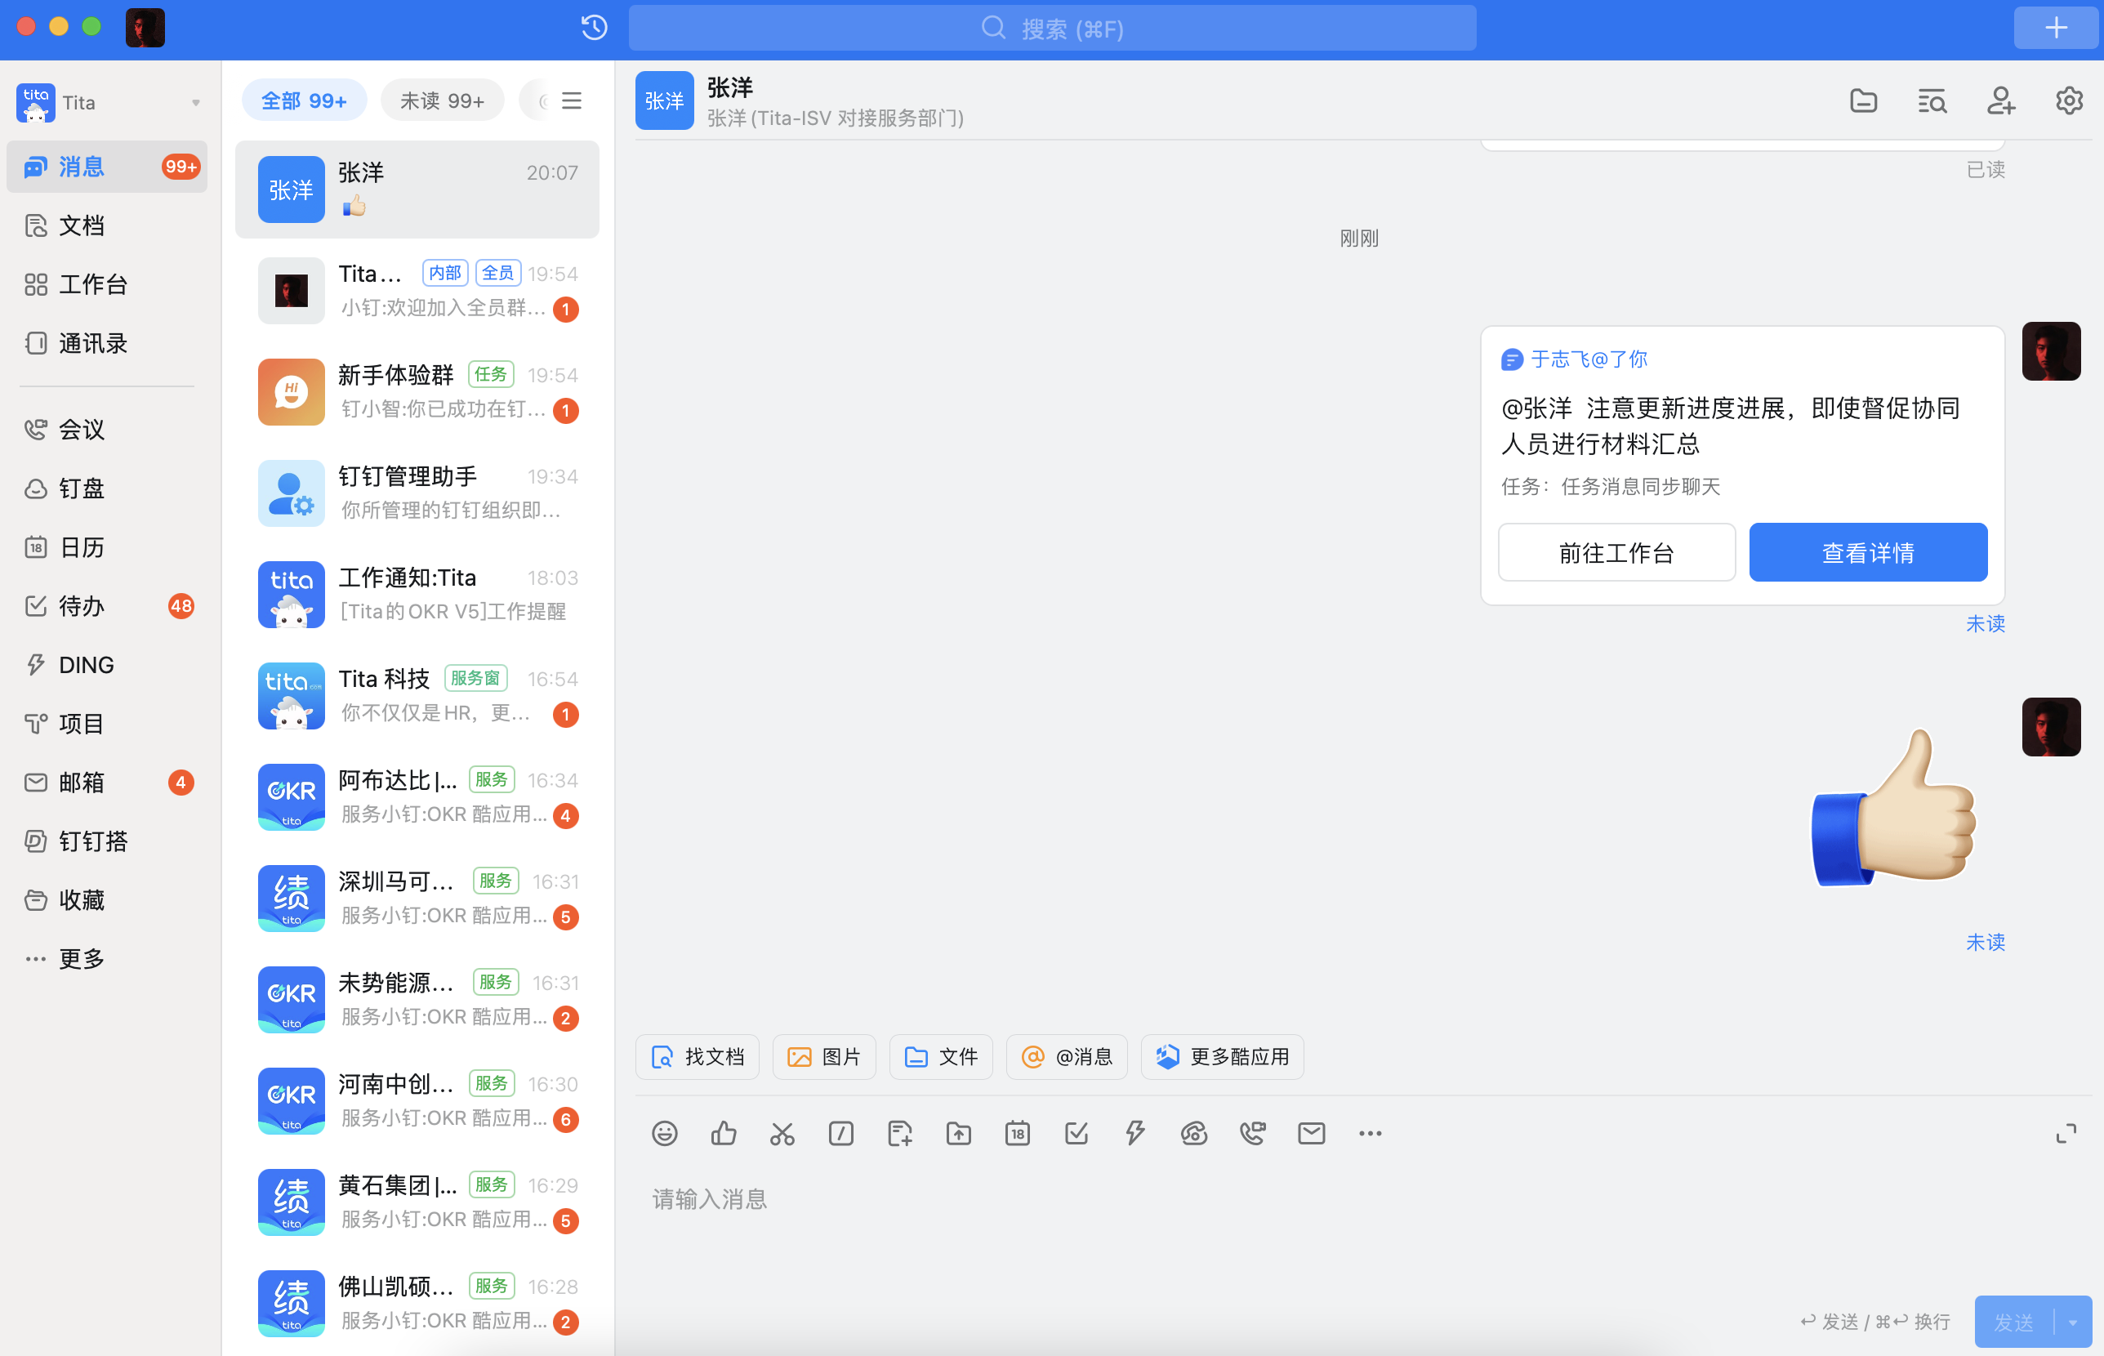Screen dimensions: 2104x1356
Task: Open 通讯录 in left sidebar
Action: (107, 343)
